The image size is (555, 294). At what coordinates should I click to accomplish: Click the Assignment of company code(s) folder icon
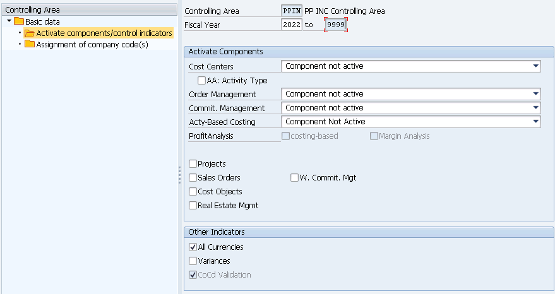click(30, 44)
